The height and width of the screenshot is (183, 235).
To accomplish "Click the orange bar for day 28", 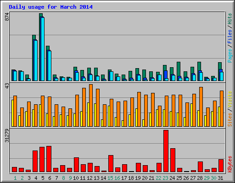I will (201, 107).
